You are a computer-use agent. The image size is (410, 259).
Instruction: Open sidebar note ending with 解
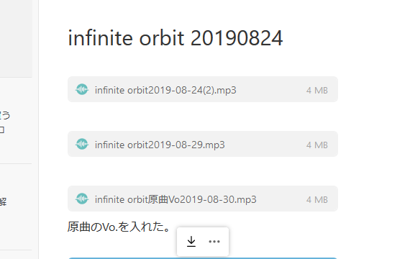point(3,201)
